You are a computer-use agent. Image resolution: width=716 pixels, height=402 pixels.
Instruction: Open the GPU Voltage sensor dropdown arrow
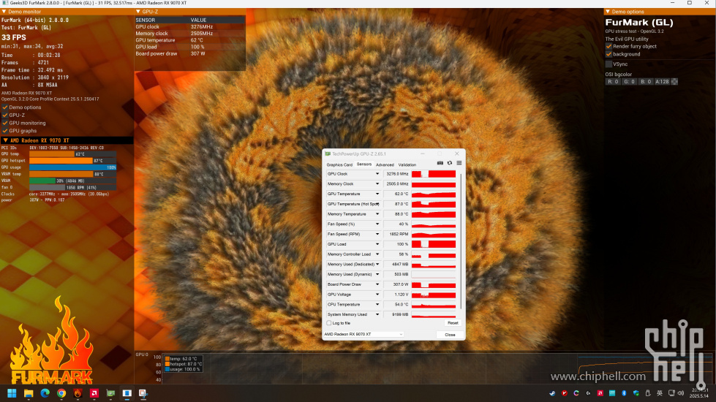(x=377, y=295)
